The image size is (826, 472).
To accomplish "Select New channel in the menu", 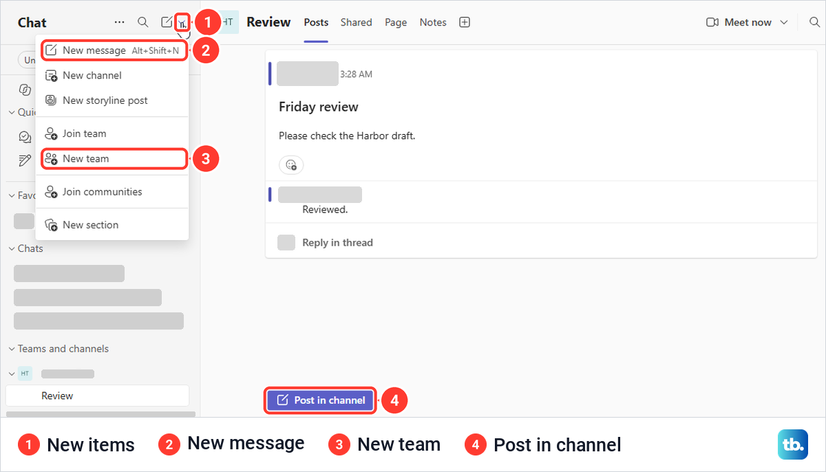I will coord(112,75).
